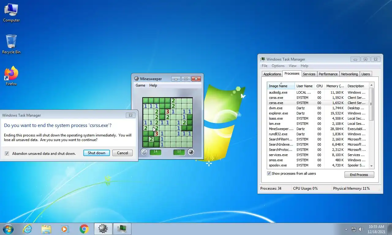Sort processes by Memory column
392x235 pixels.
(x=335, y=86)
